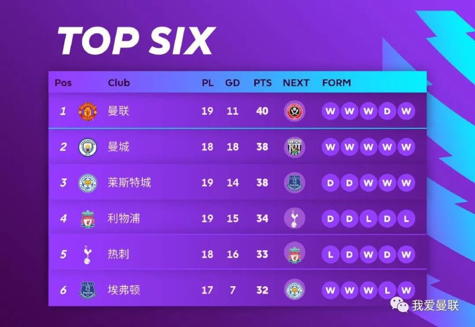This screenshot has width=475, height=327.
Task: Click Tottenham crest in the Club column
Action: coord(87,255)
